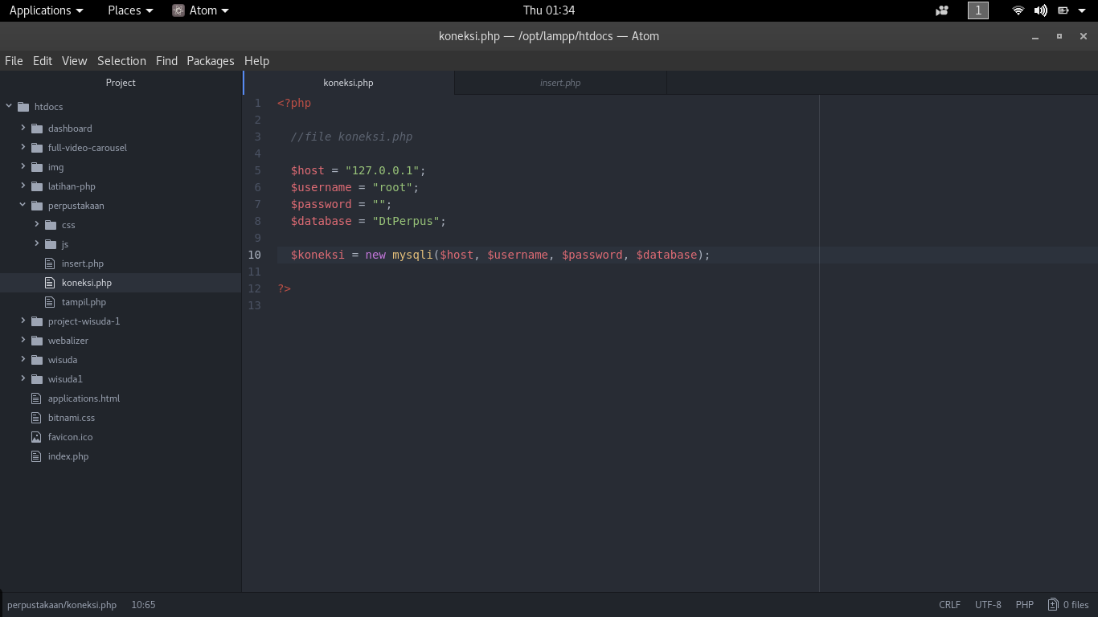Open tampil.php in the tree
The width and height of the screenshot is (1098, 617).
84,302
